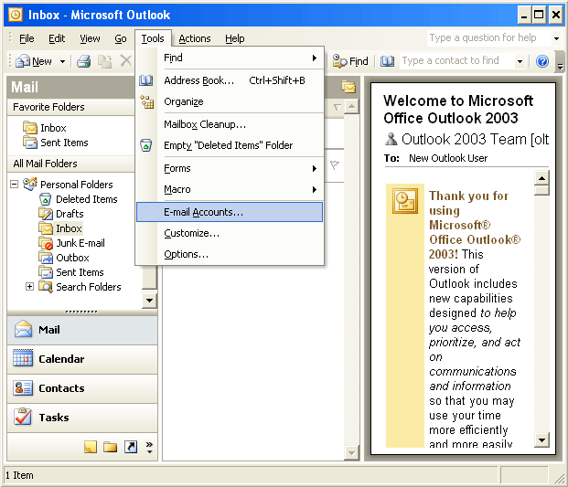Screen dimensions: 568x487
Task: Click folder list scrollbar down arrow
Action: (x=150, y=301)
